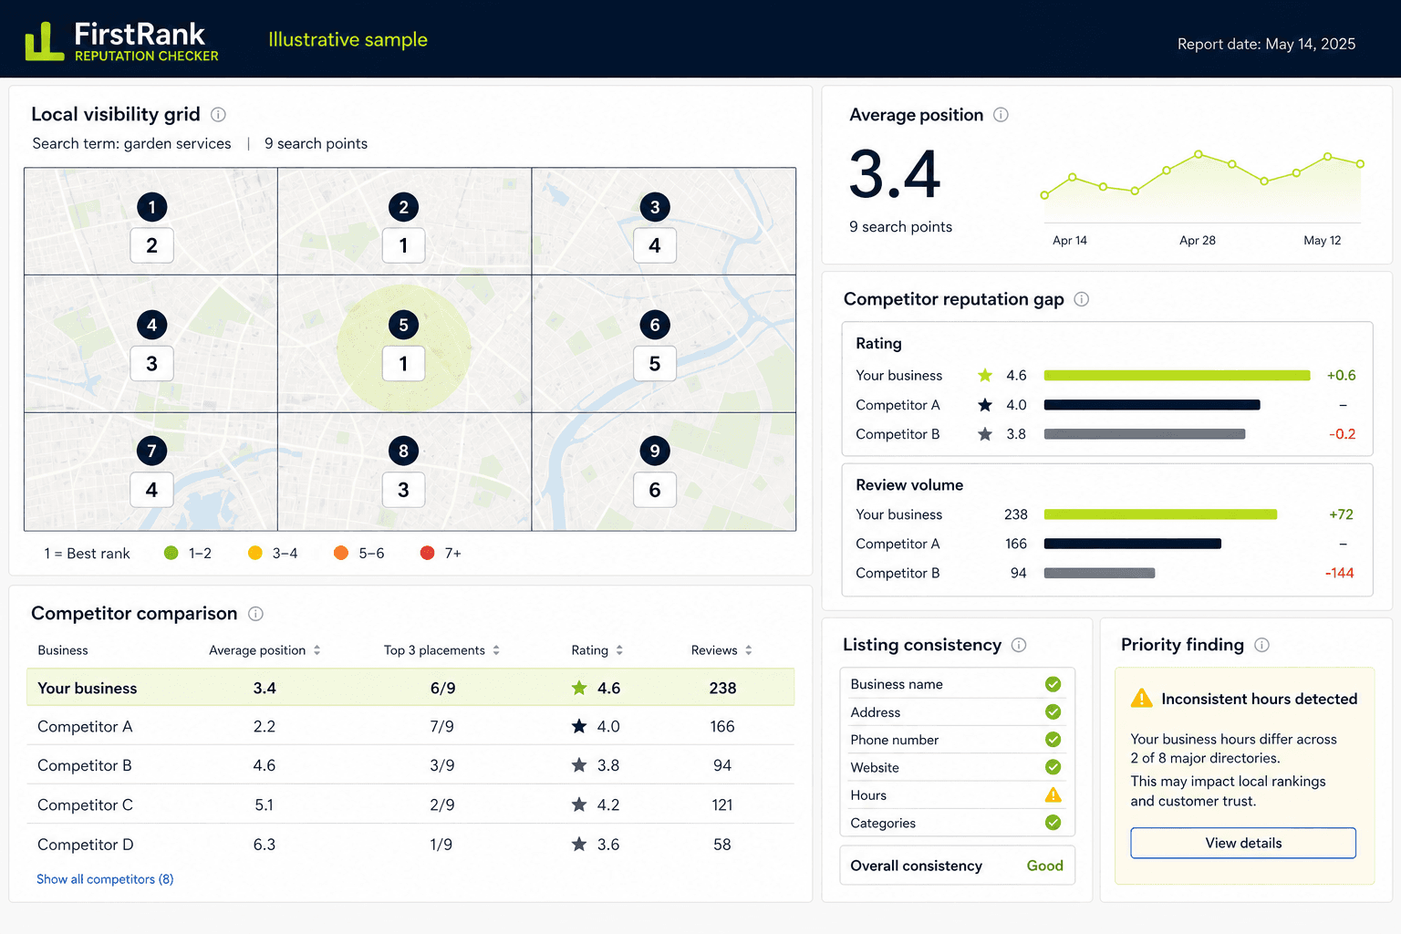
Task: Click the 6/9 top placements cell
Action: 442,688
